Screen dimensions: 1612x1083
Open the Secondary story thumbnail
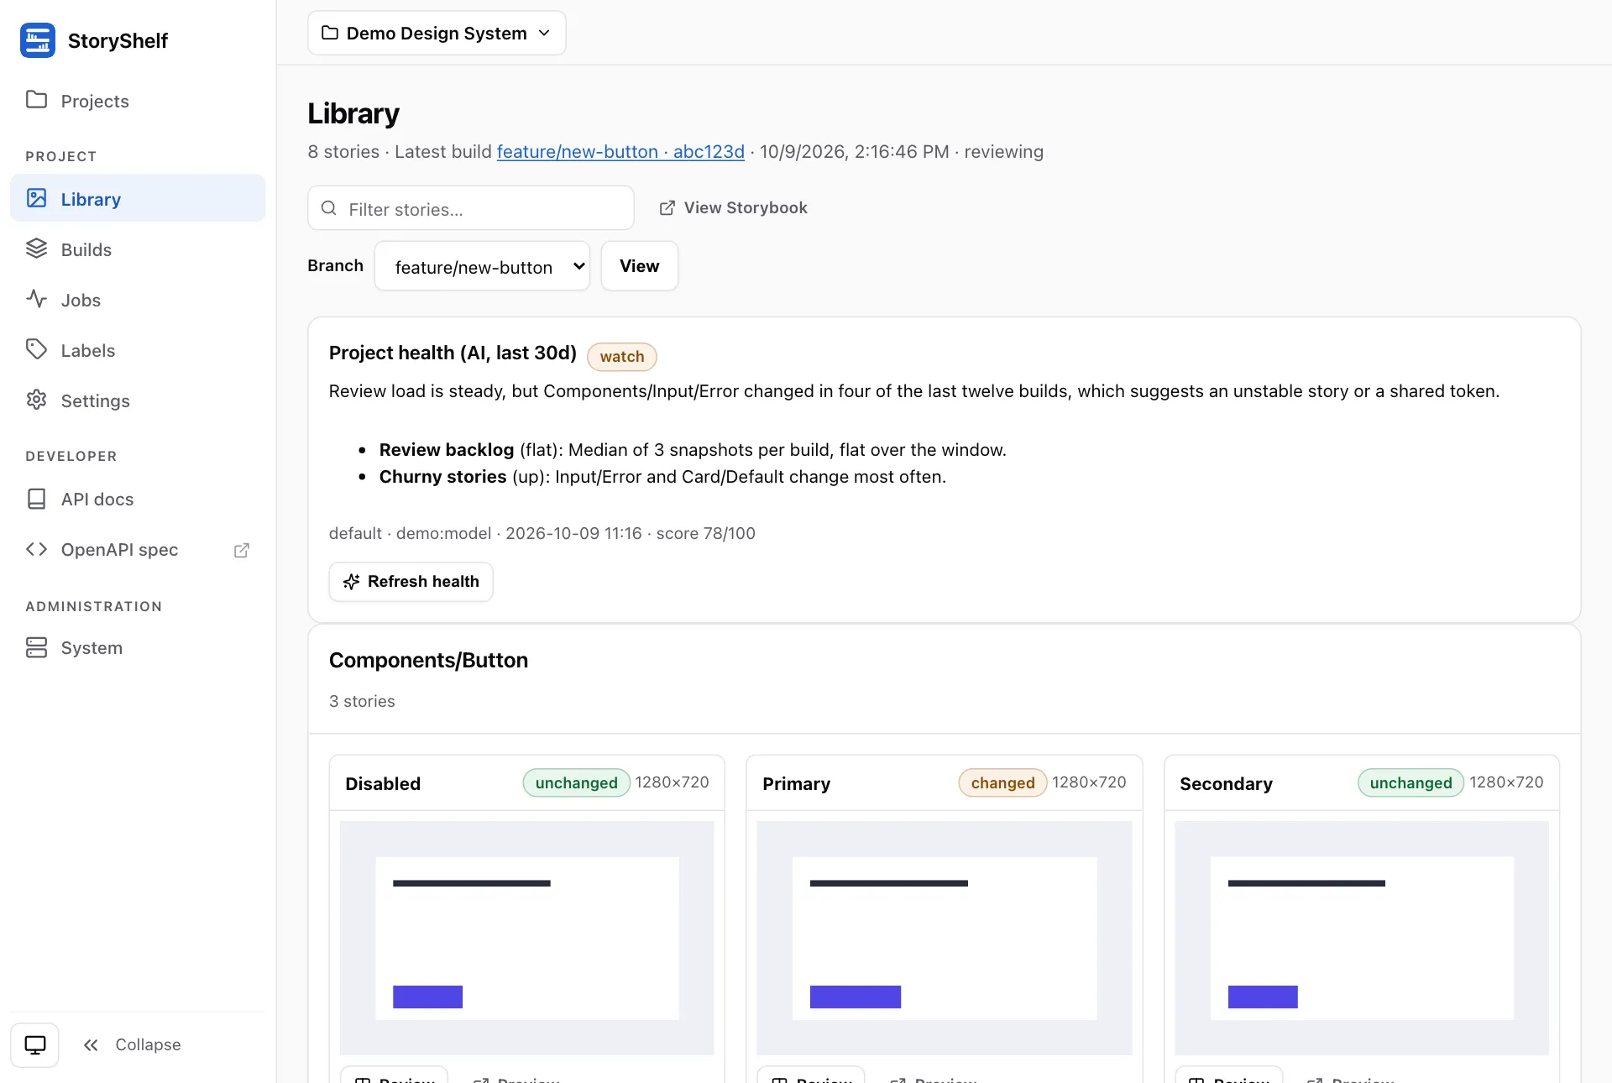pos(1362,938)
